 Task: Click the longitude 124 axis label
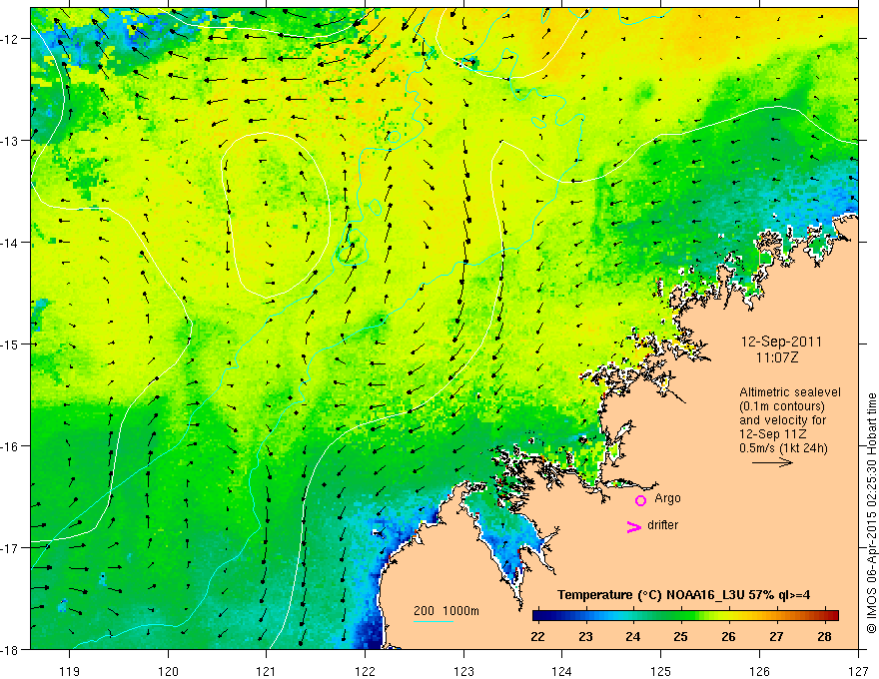pyautogui.click(x=561, y=671)
